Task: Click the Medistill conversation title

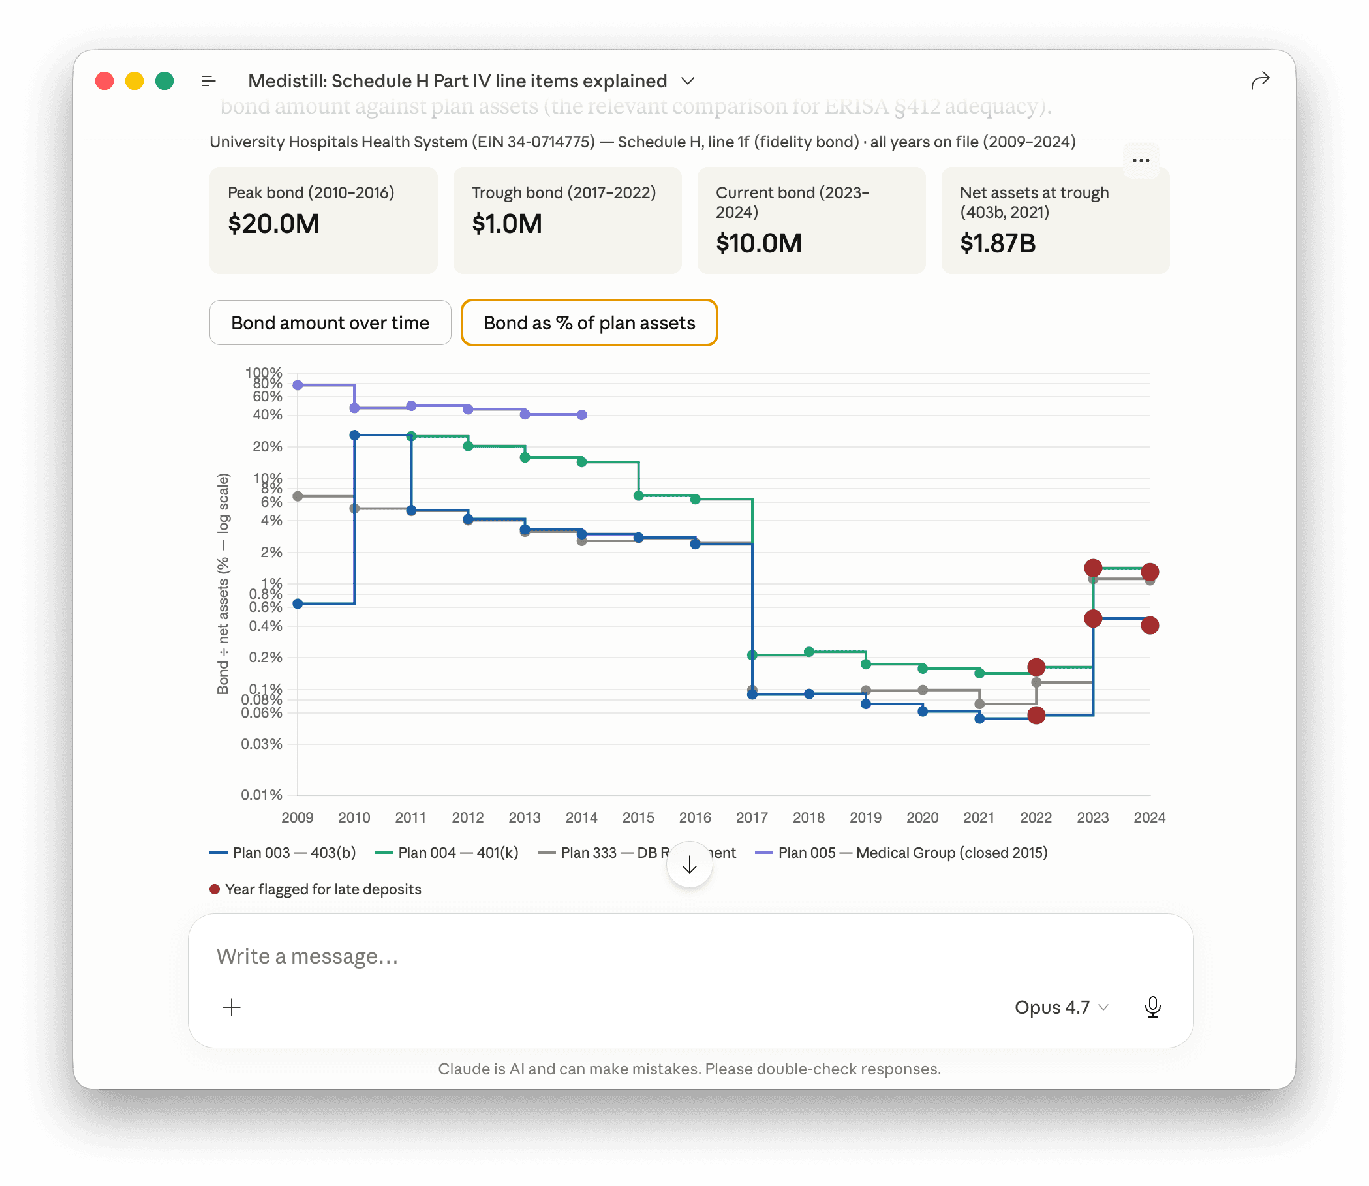Action: point(457,81)
